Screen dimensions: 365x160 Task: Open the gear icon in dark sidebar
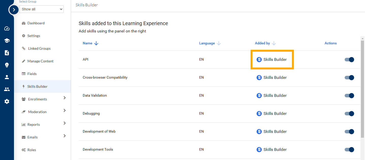(x=7, y=101)
